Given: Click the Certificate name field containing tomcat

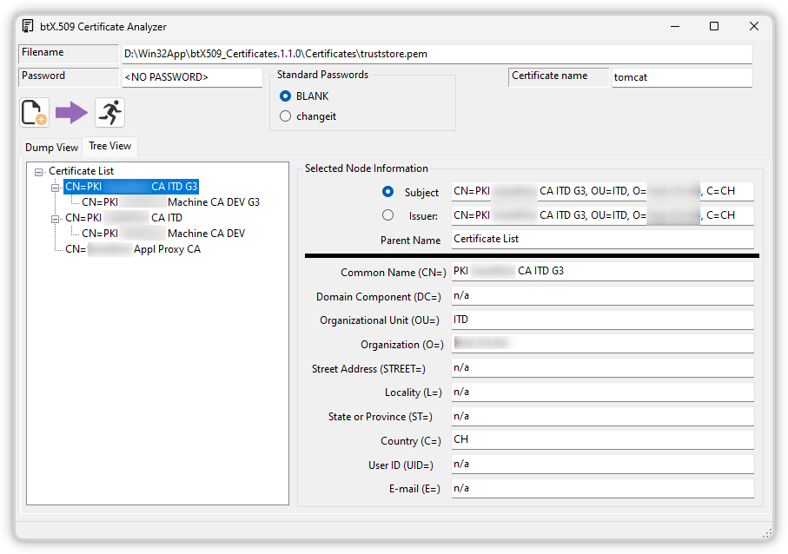Looking at the screenshot, I should (x=681, y=77).
